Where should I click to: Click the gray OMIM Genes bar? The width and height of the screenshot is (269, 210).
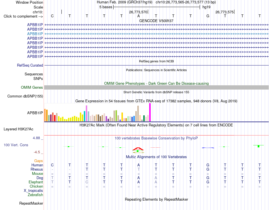coord(156,87)
